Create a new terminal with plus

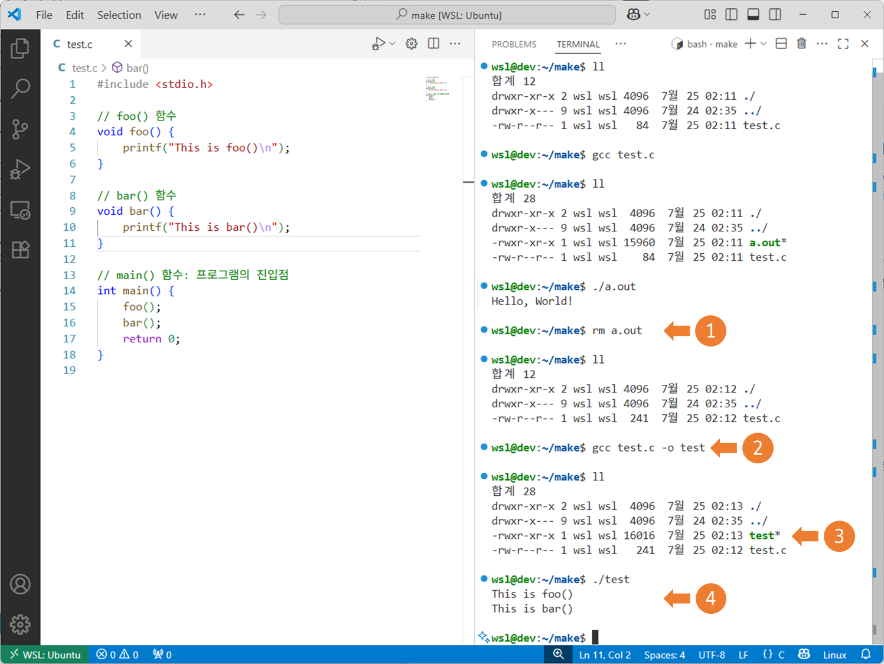tap(750, 44)
